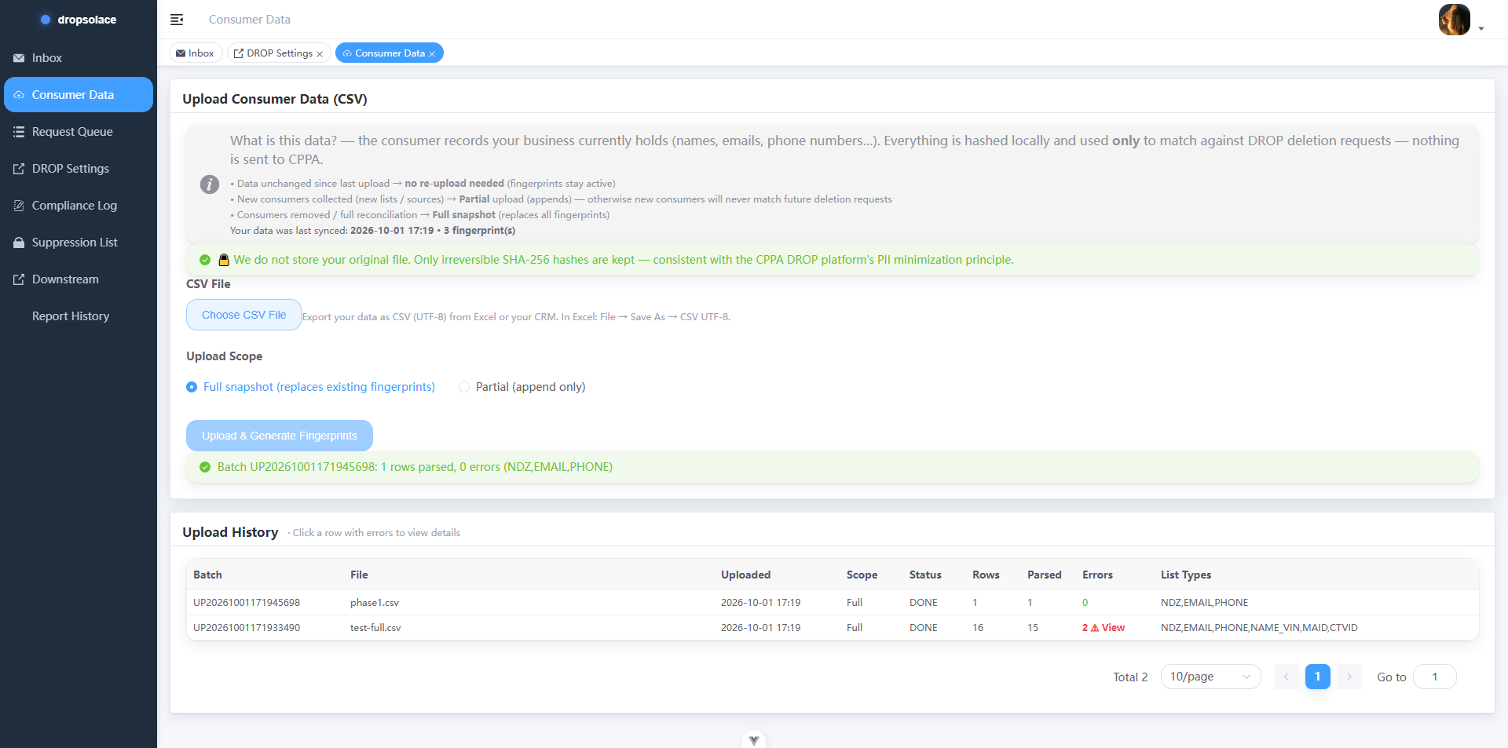
Task: Go to previous page arrow
Action: click(1287, 677)
